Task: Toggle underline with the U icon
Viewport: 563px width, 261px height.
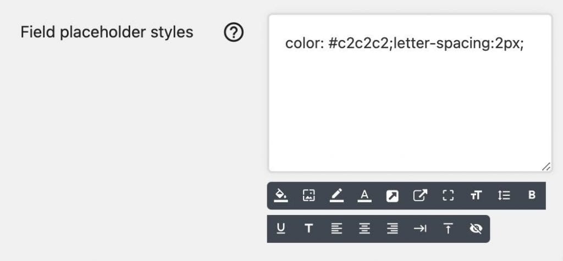Action: (x=281, y=229)
